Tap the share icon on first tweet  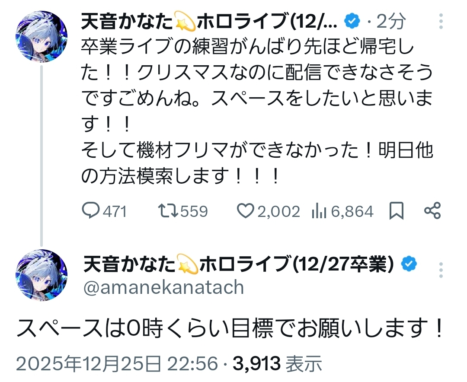(432, 211)
